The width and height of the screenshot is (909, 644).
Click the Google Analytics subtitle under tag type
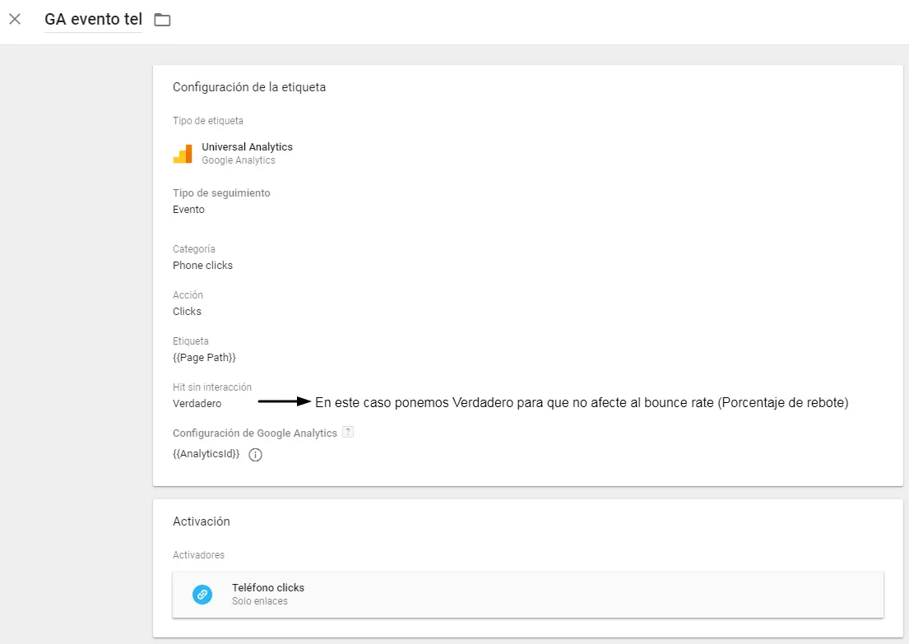coord(239,160)
